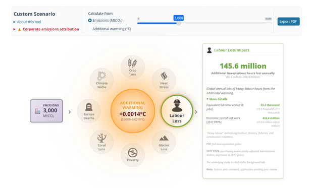Collapse the More details section

point(217,99)
